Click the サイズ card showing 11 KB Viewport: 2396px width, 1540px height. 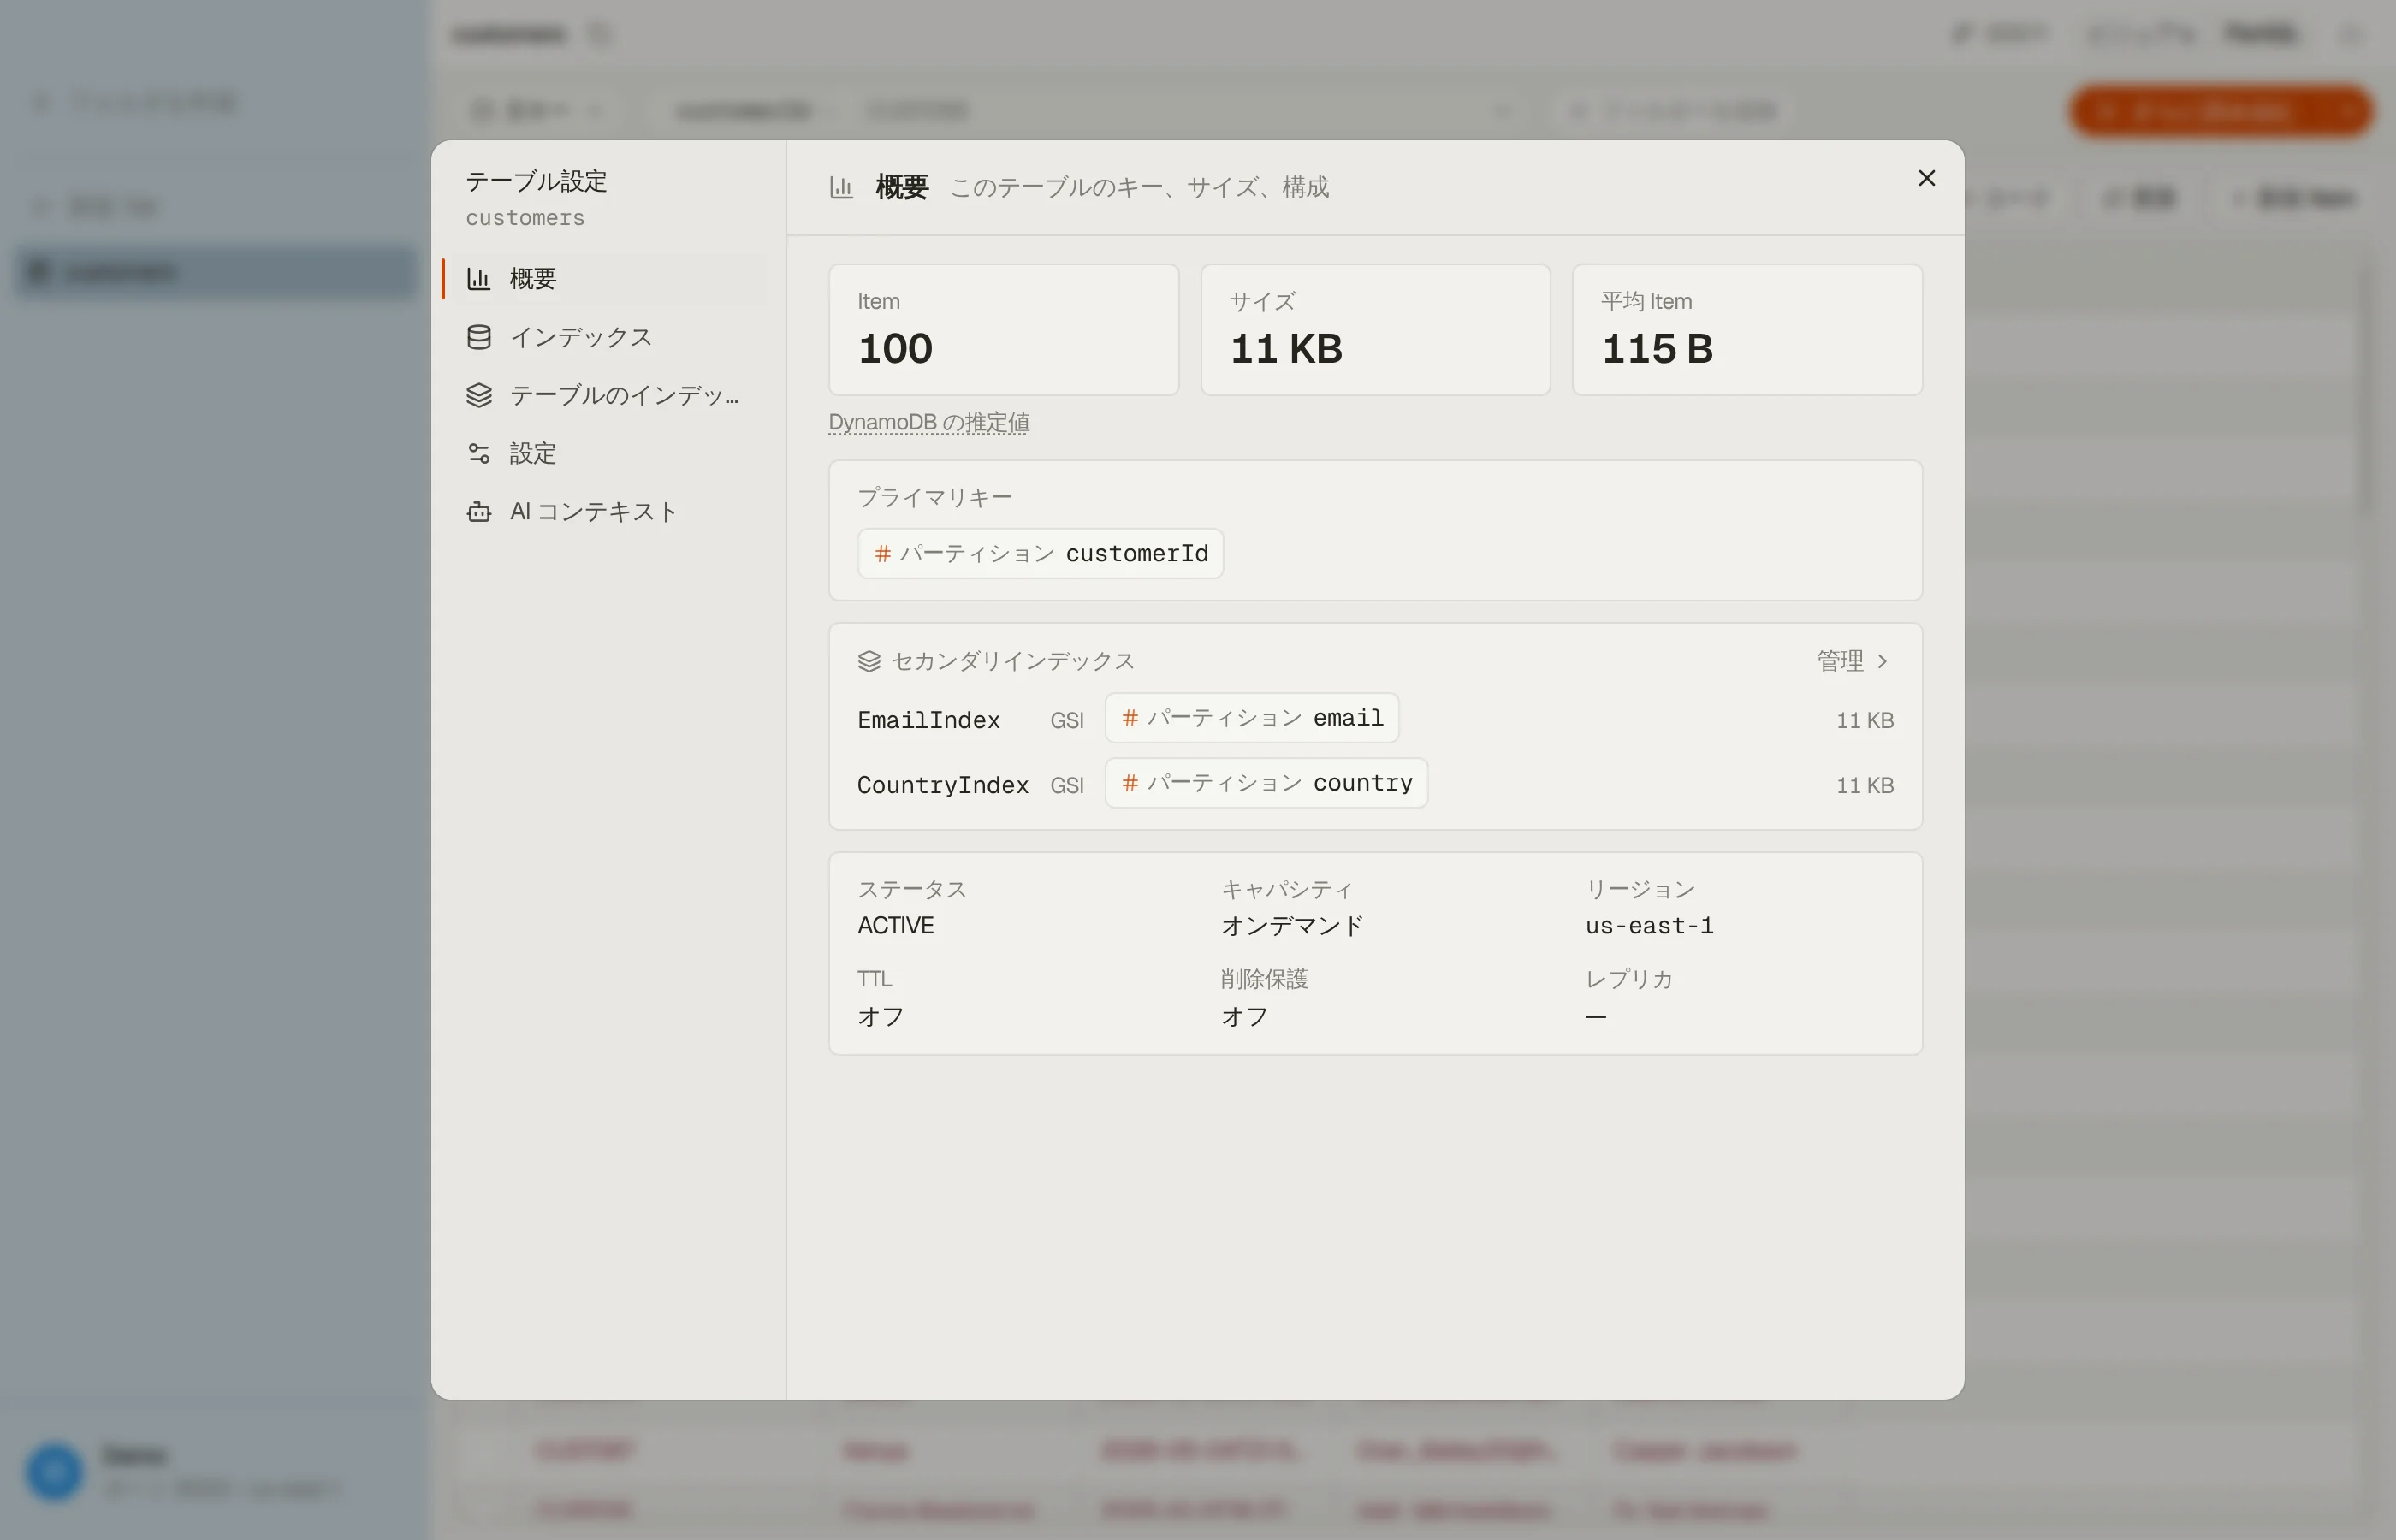[x=1375, y=330]
